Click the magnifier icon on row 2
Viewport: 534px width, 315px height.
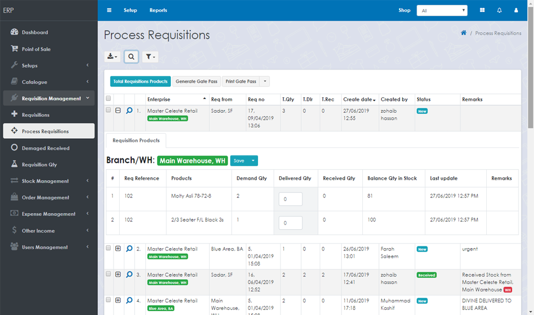point(129,249)
